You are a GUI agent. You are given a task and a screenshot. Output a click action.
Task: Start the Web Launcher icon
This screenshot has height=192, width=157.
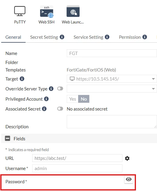[73, 11]
